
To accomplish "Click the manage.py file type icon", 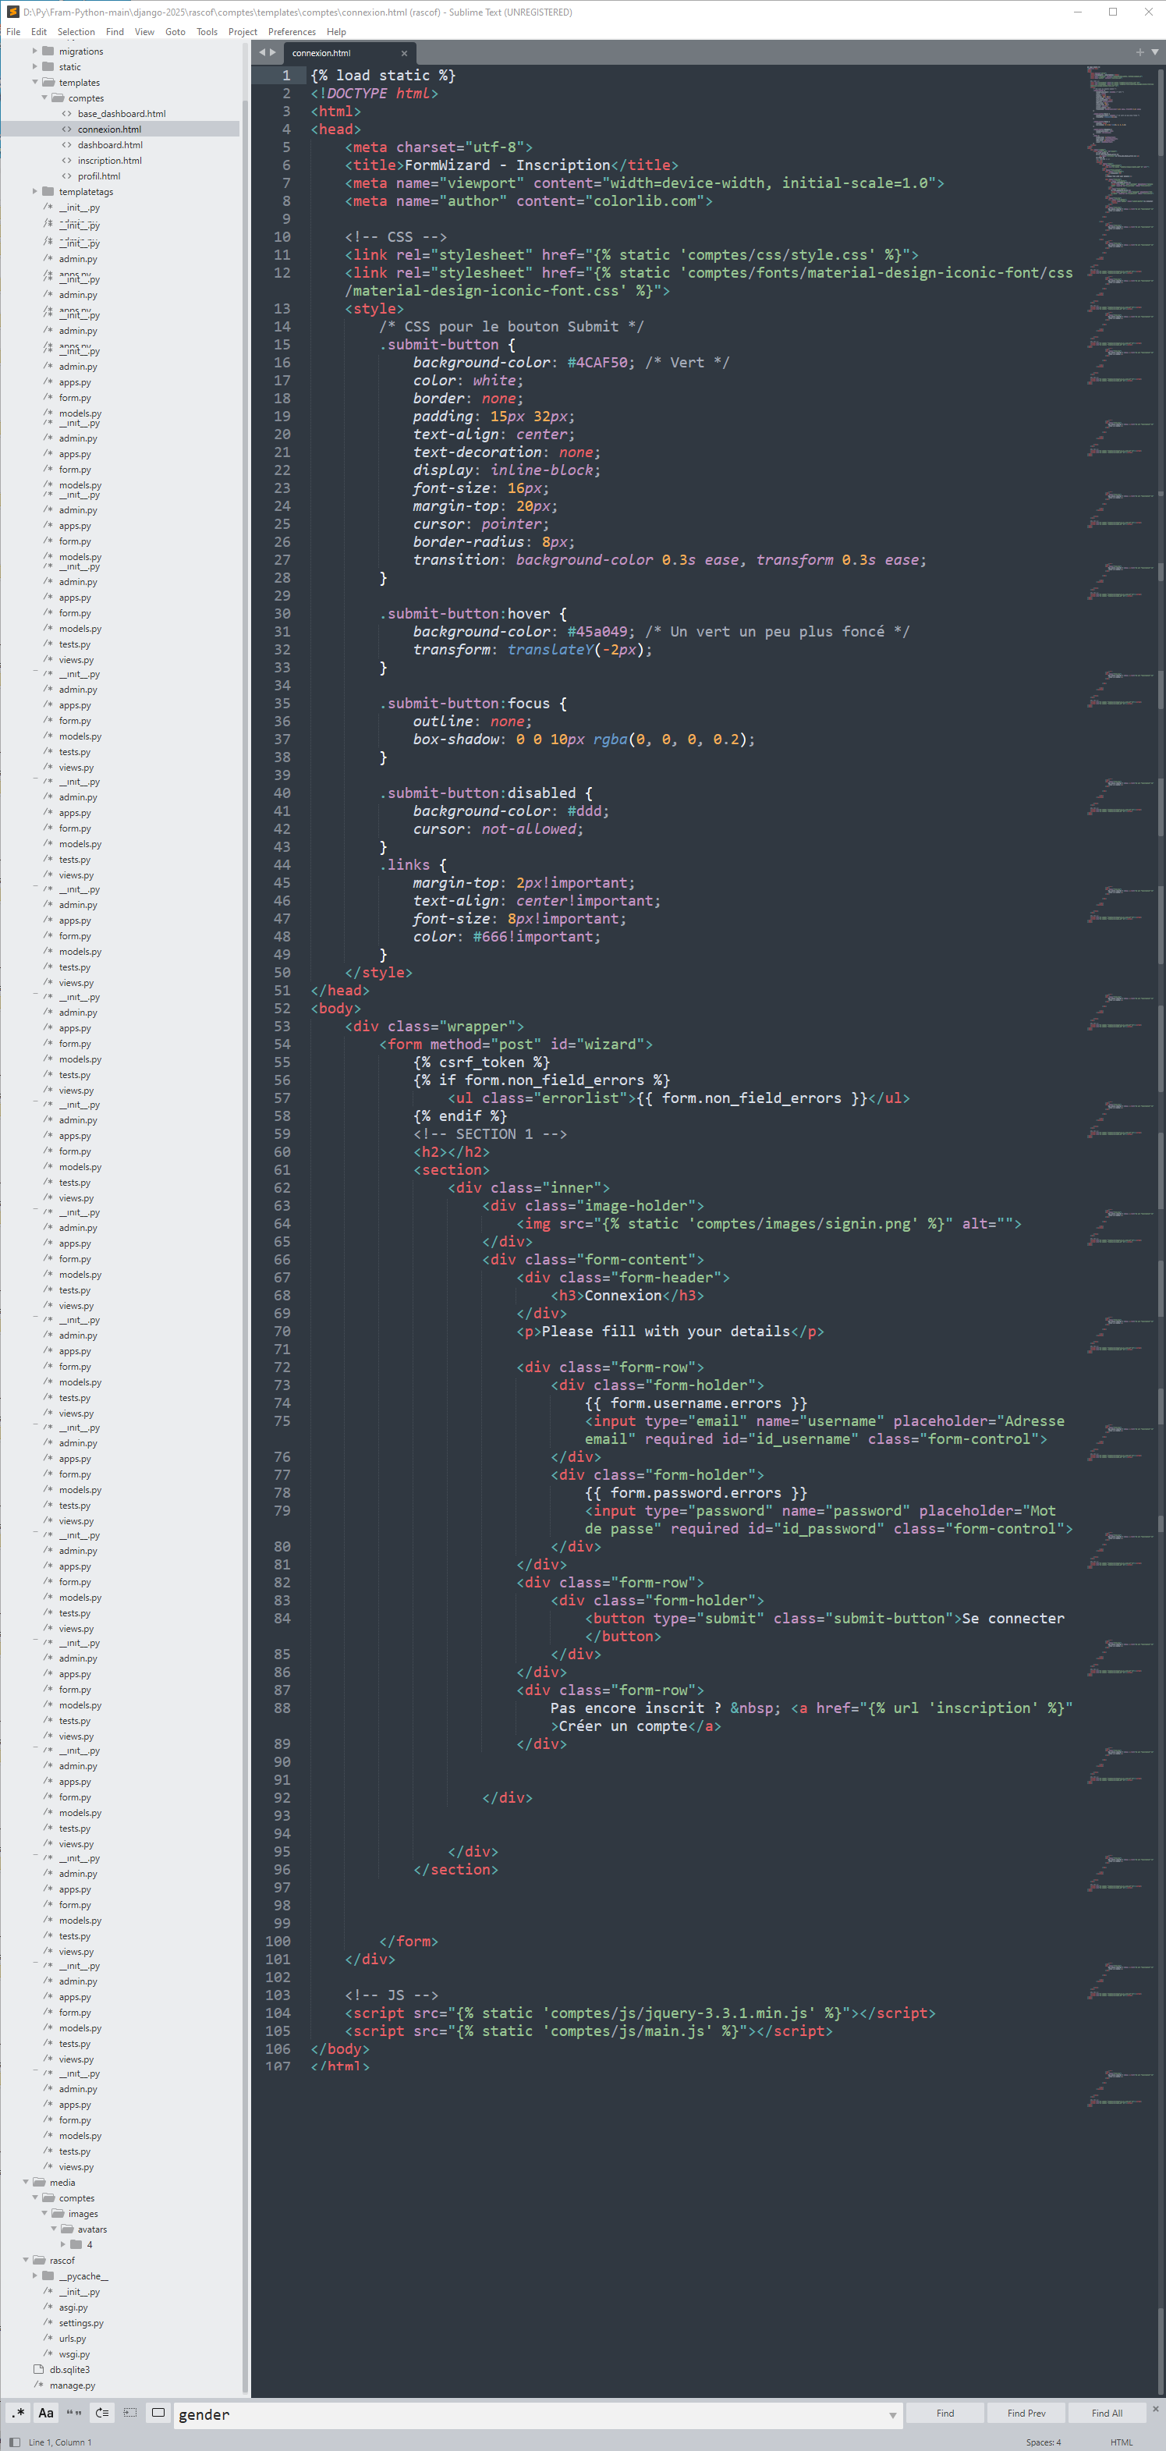I will tap(39, 2385).
